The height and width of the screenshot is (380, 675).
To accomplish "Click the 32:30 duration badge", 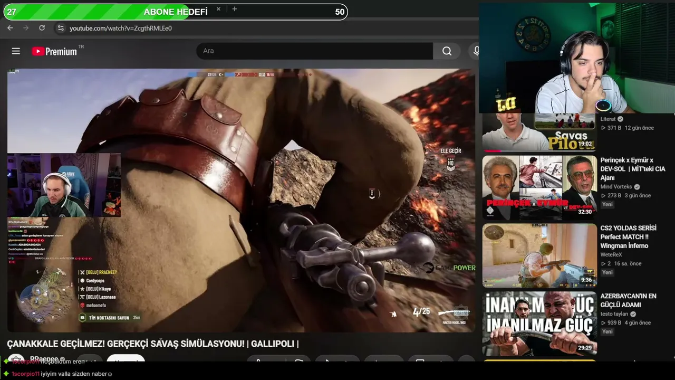I will coord(585,212).
